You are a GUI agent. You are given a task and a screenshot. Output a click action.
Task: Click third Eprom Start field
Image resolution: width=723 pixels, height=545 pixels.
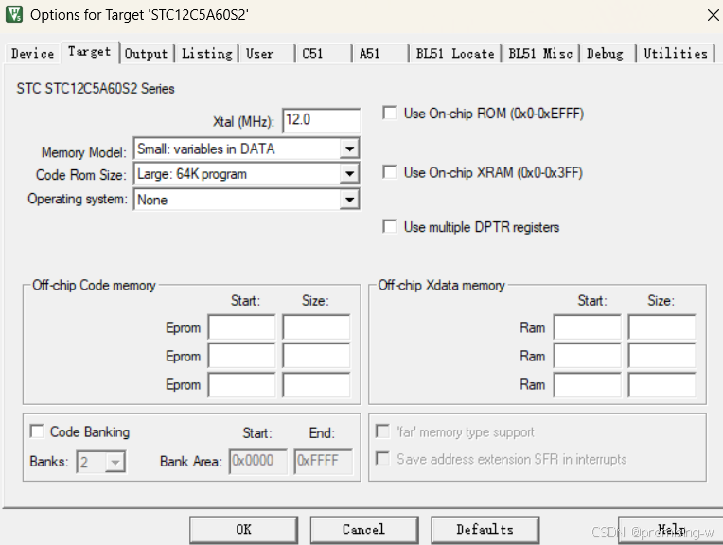point(241,384)
